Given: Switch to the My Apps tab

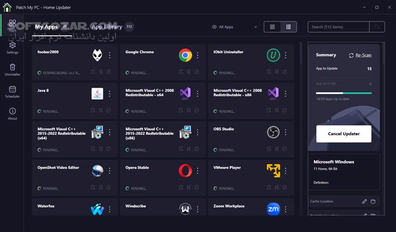Looking at the screenshot, I should tap(46, 27).
